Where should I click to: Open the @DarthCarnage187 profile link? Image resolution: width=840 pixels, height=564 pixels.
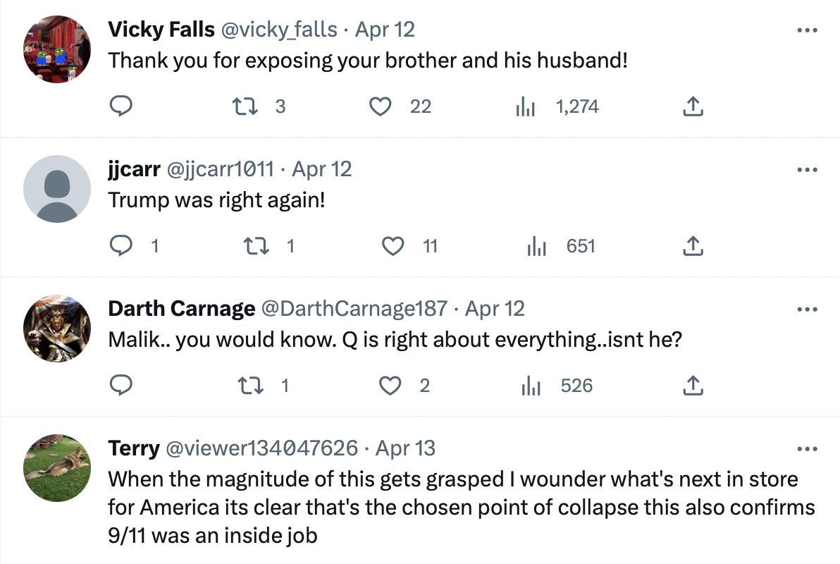[x=354, y=309]
